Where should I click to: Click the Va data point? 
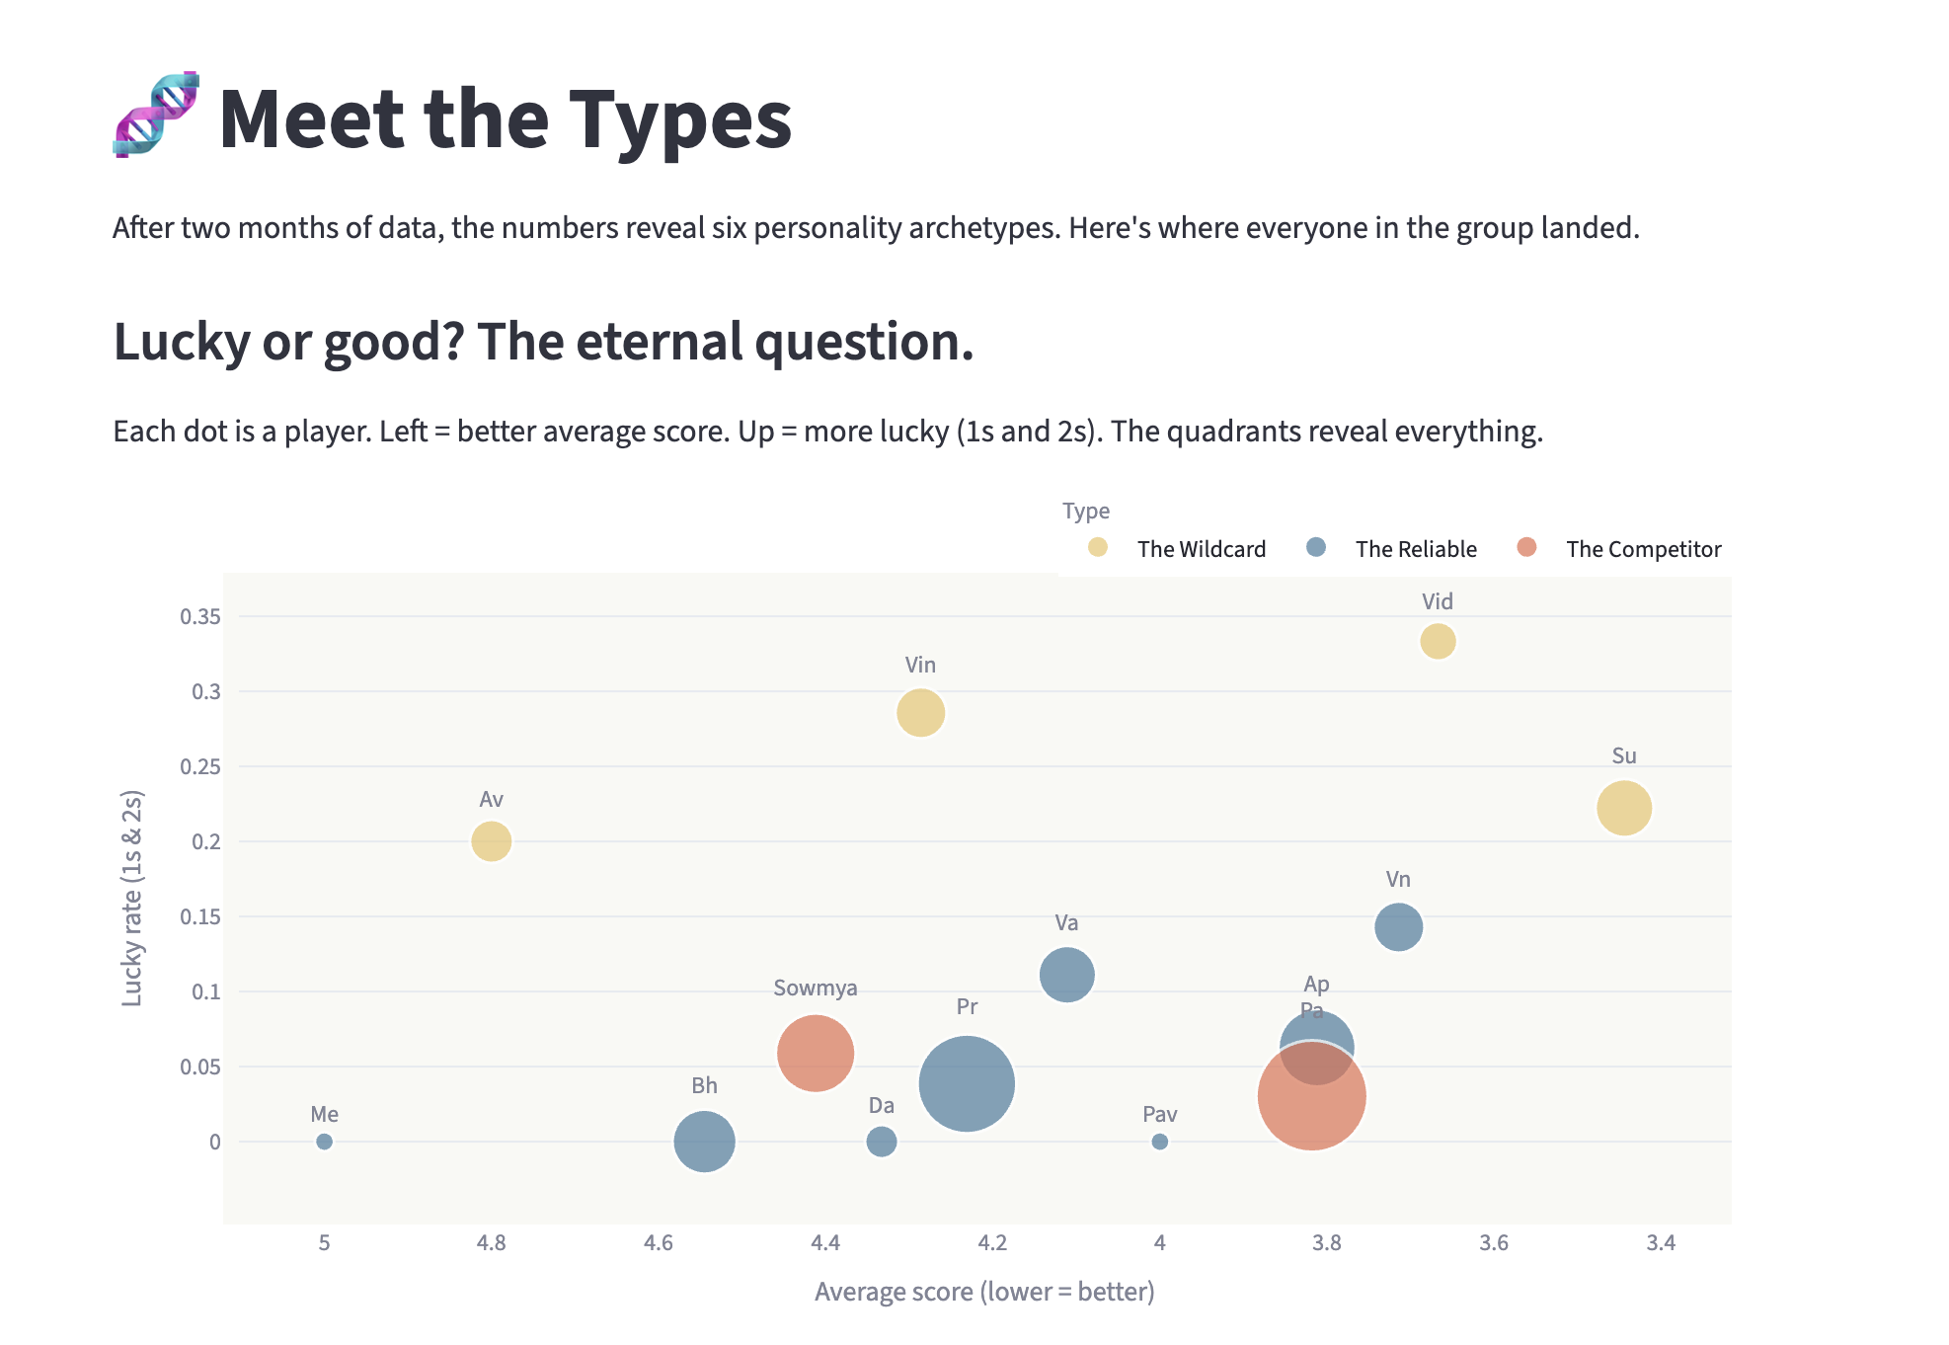coord(1066,975)
